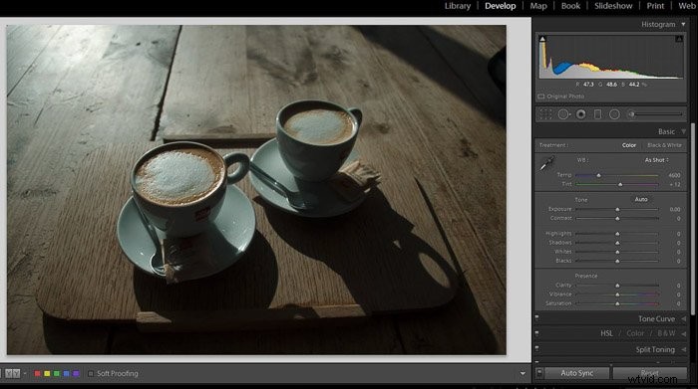The height and width of the screenshot is (389, 698).
Task: Click the right panel vertical scrollbar
Action: pos(692,218)
